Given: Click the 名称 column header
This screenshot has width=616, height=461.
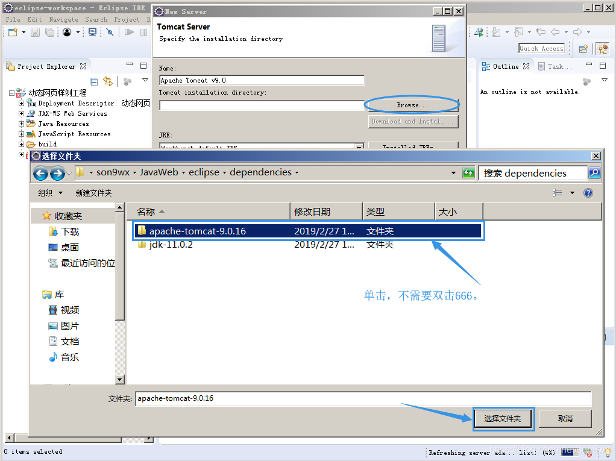Looking at the screenshot, I should pos(209,212).
